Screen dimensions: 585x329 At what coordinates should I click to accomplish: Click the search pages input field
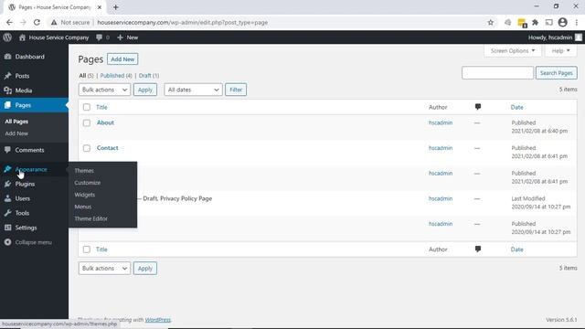(x=497, y=73)
